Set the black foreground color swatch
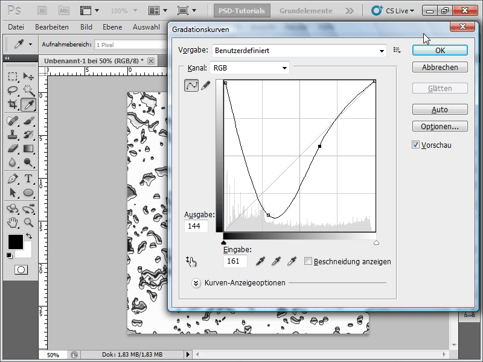 coord(16,242)
